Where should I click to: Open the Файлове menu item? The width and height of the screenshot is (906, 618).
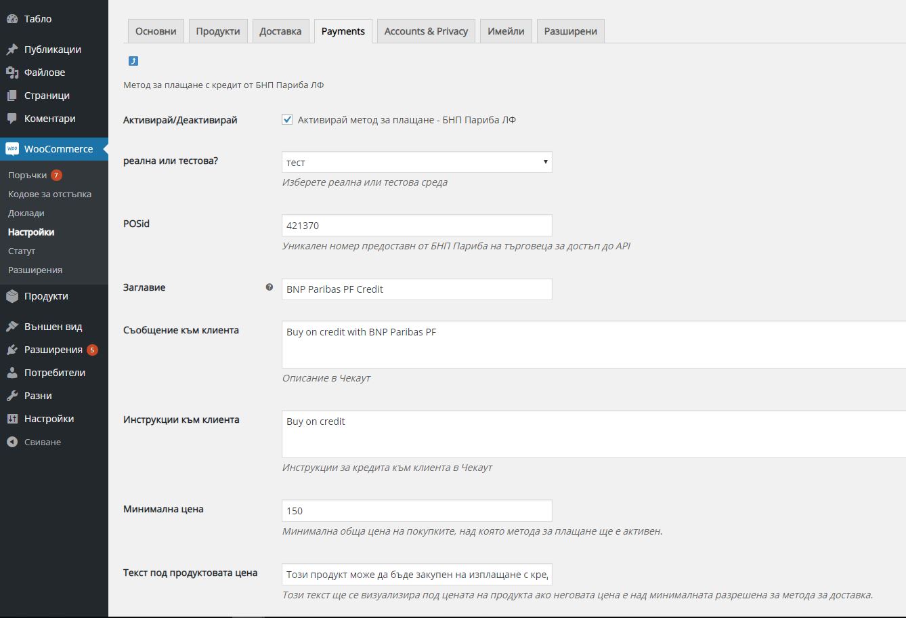click(54, 73)
